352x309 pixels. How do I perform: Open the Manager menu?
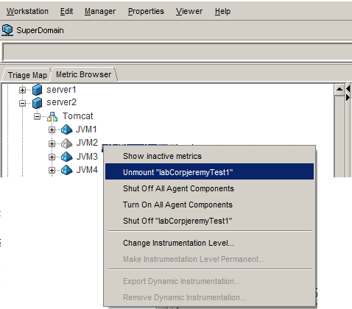click(x=100, y=11)
